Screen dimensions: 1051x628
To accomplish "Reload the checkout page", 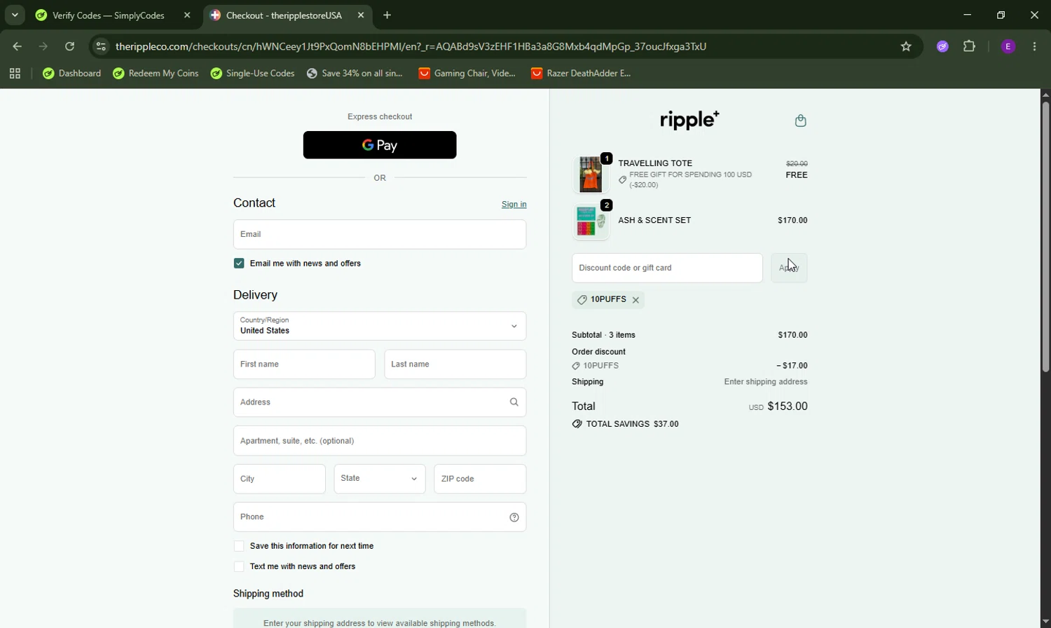I will coord(70,47).
